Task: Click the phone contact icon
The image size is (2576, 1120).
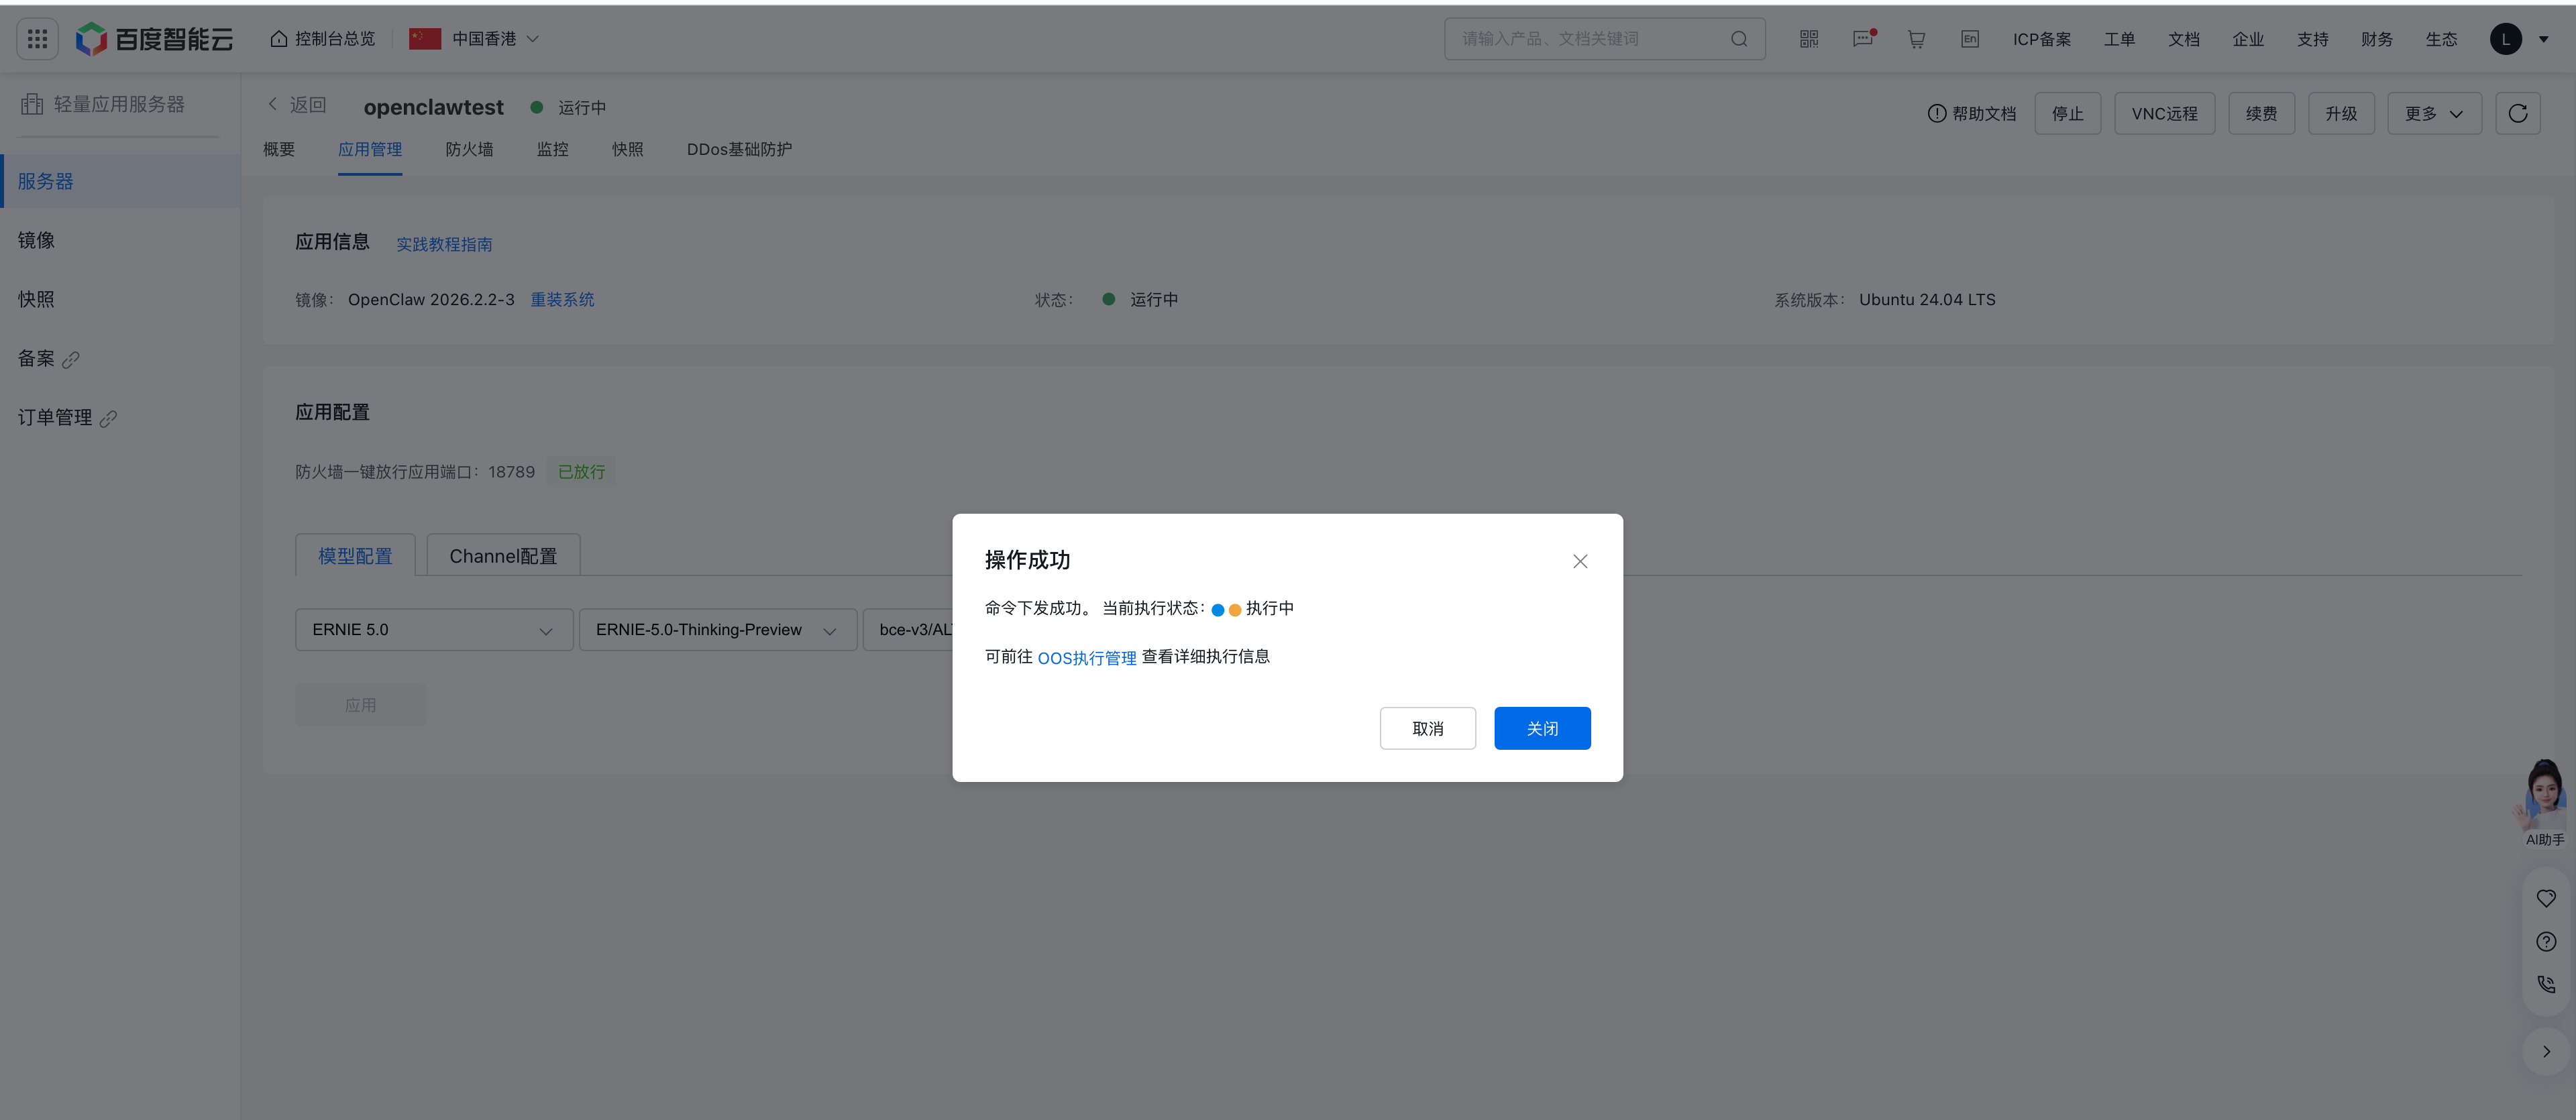Action: [x=2546, y=984]
